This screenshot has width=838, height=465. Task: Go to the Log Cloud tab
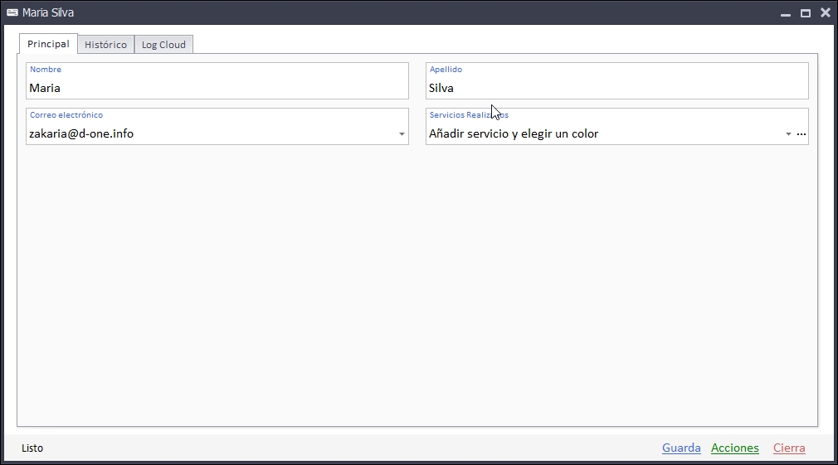click(x=163, y=45)
